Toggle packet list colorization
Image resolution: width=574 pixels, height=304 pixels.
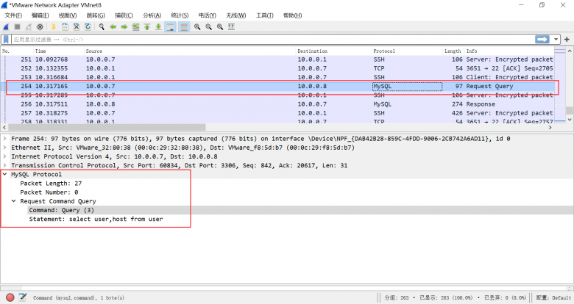(184, 26)
